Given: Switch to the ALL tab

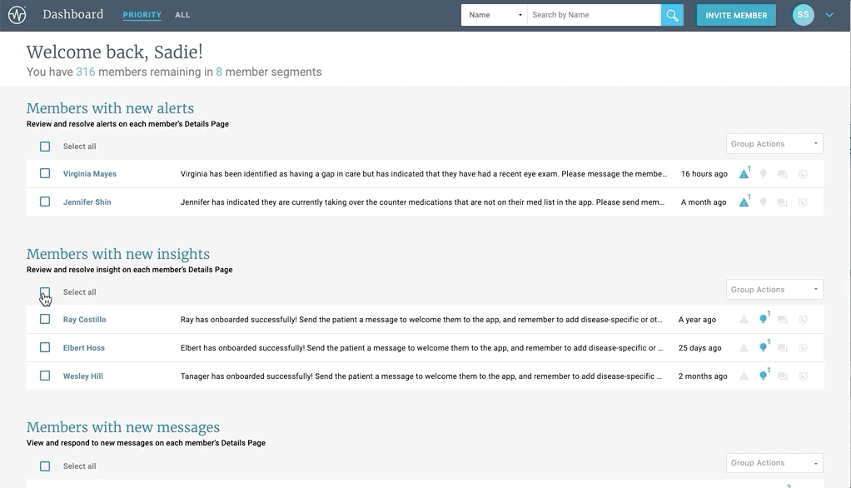Looking at the screenshot, I should point(182,15).
